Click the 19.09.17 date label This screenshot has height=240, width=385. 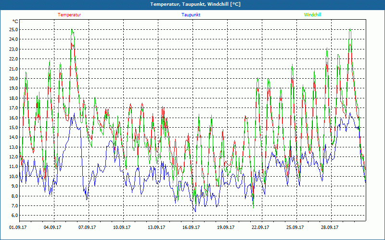226,228
